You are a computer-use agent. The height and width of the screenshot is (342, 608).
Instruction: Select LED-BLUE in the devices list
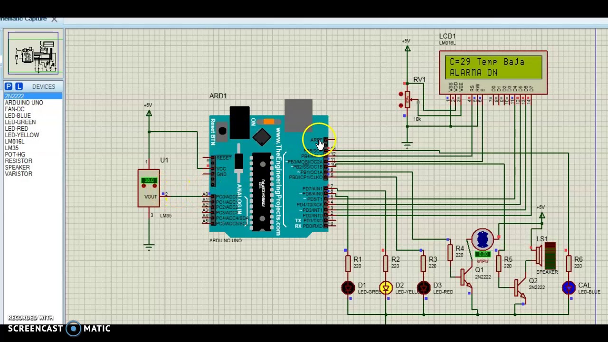click(x=18, y=116)
